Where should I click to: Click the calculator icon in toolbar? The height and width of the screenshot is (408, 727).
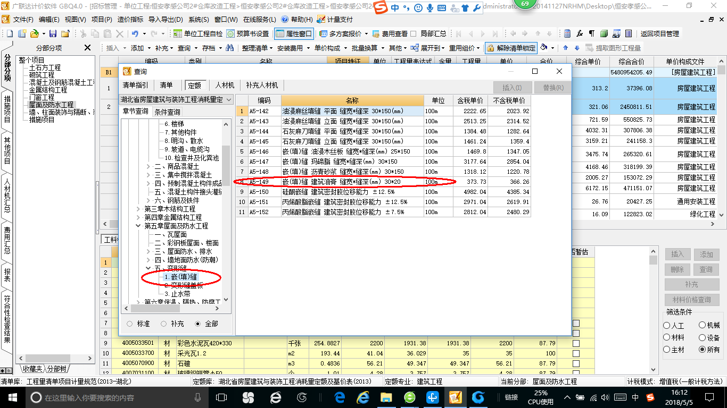point(567,33)
